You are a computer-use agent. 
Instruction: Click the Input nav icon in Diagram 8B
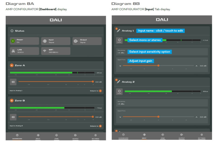[144, 135]
